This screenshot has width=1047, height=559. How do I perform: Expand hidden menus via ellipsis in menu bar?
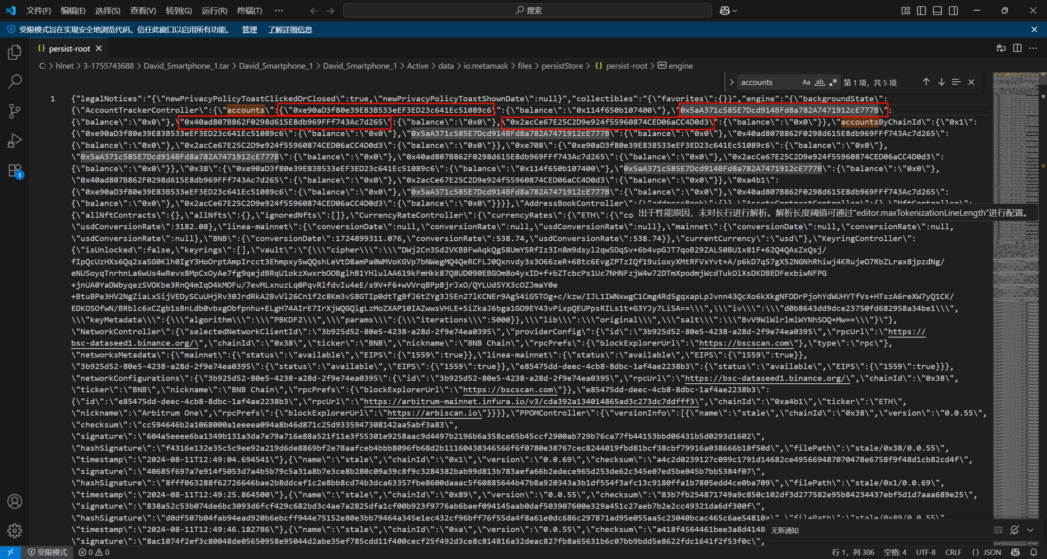[x=279, y=11]
